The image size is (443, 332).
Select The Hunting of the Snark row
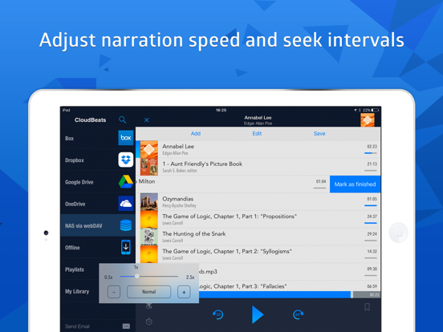[x=258, y=237]
